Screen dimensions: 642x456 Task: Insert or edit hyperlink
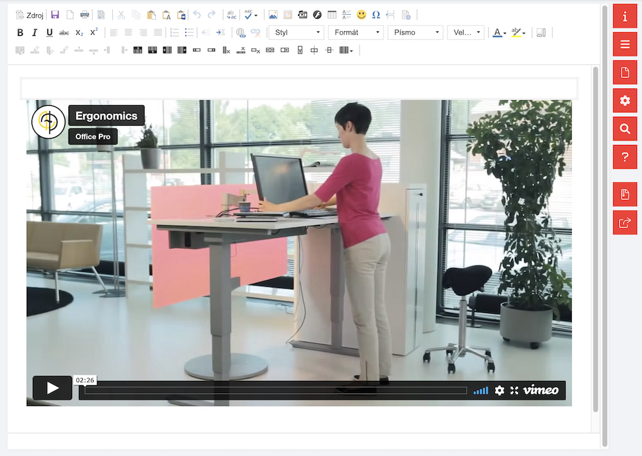click(x=241, y=33)
